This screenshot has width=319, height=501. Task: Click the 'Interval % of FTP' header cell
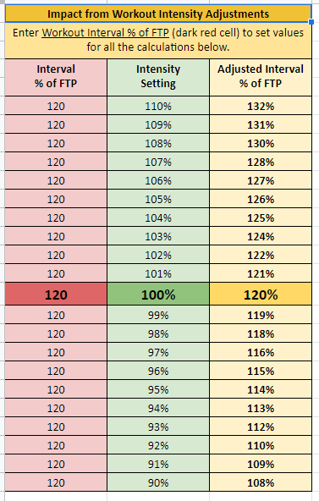point(56,77)
